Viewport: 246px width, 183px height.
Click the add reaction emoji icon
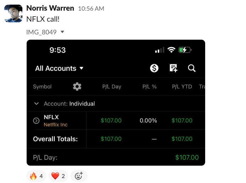(79, 176)
